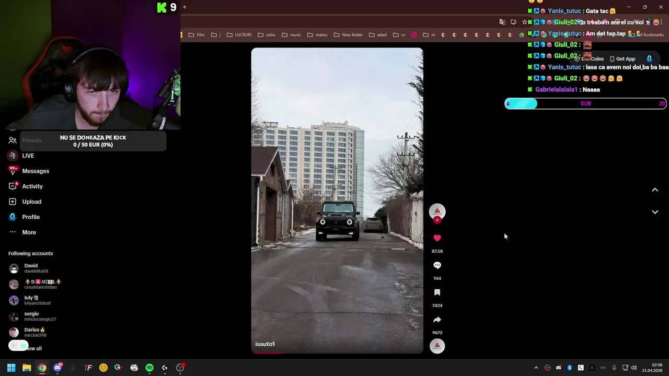
Task: Open the isauto1 username on the video
Action: [x=265, y=344]
